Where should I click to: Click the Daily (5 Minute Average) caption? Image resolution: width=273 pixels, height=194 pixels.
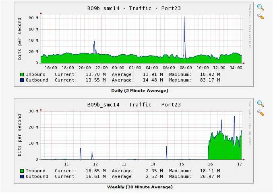(x=139, y=91)
